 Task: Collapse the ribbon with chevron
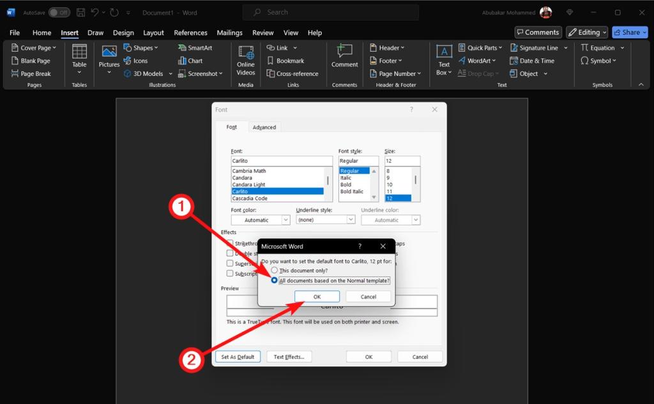pos(641,85)
